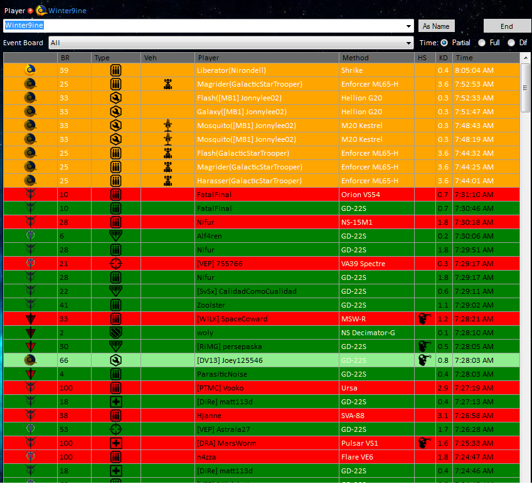
Task: Click the red online status dot by Player
Action: [x=30, y=11]
